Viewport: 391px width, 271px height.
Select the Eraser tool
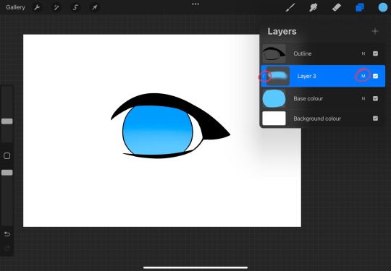[337, 7]
